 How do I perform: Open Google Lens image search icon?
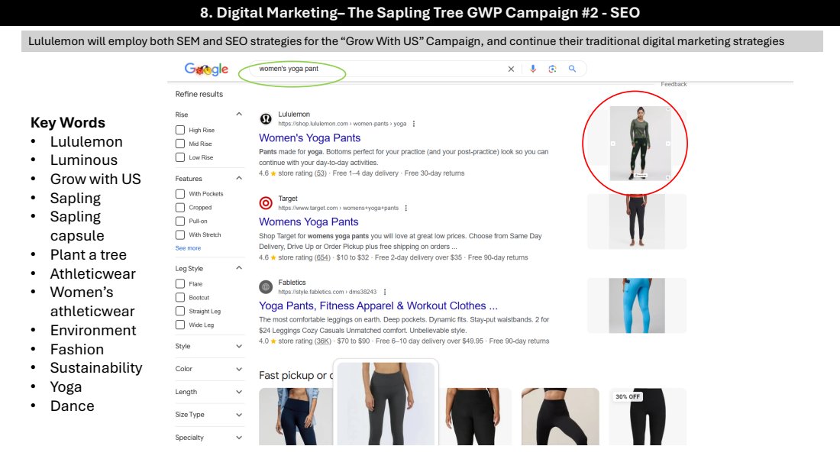[552, 69]
